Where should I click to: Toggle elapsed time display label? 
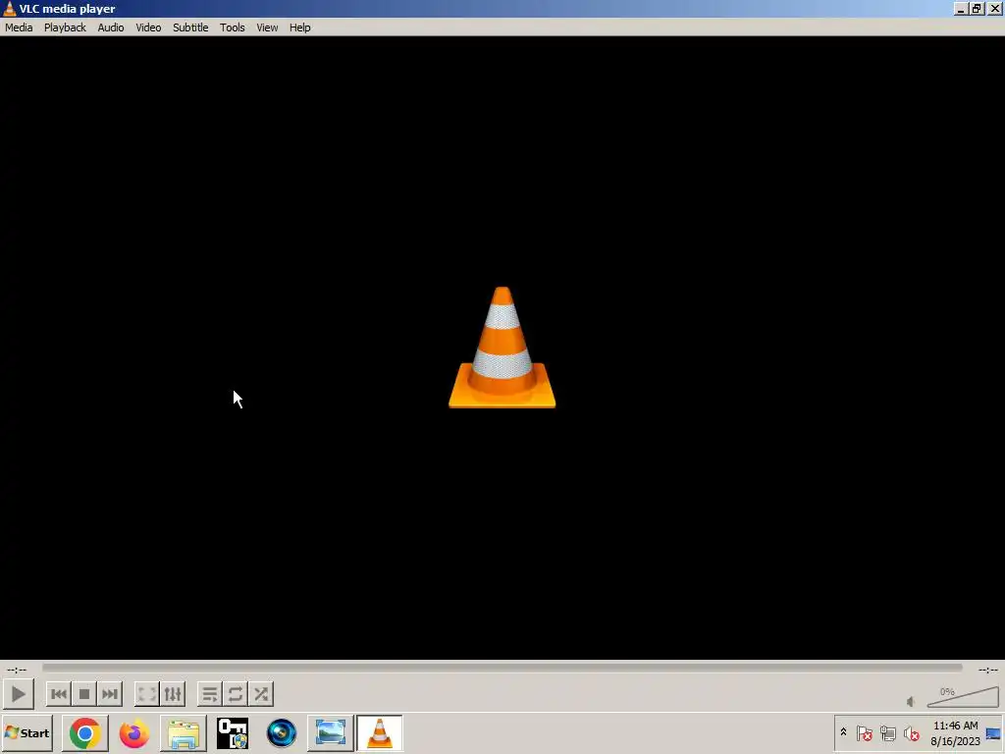tap(17, 670)
